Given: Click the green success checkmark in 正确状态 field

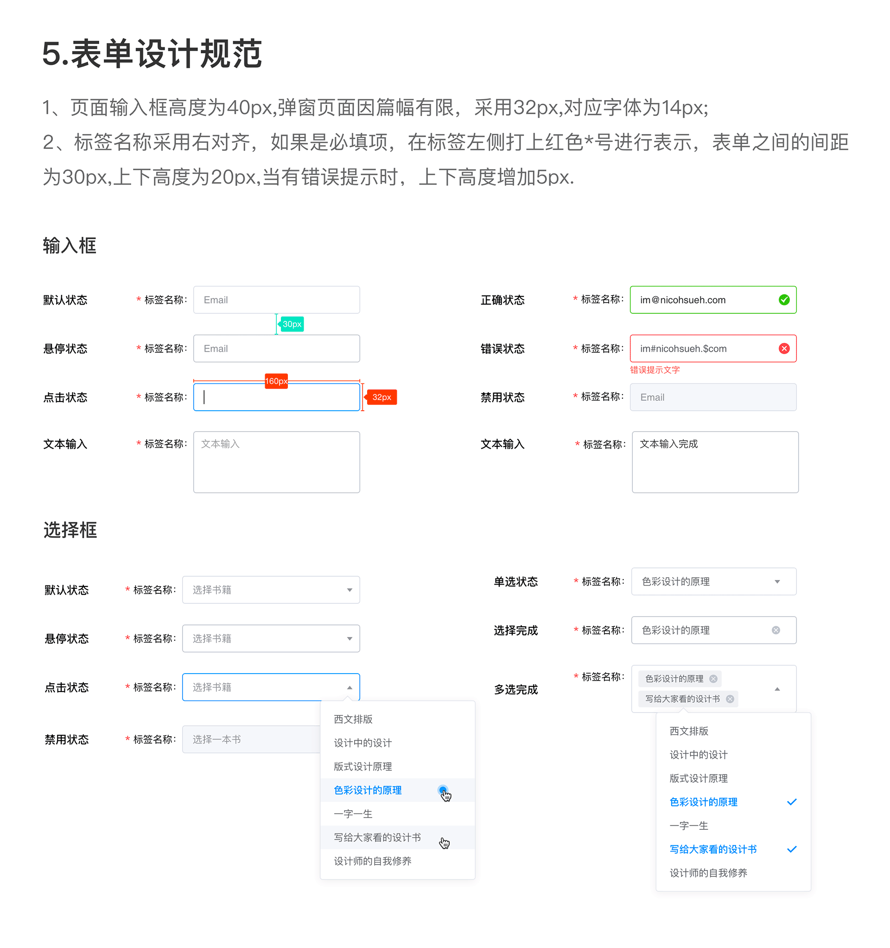Looking at the screenshot, I should 785,299.
